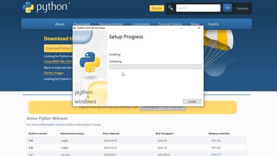The image size is (277, 156).
Task: Click the yellow Download Python button
Action: pyautogui.click(x=58, y=48)
